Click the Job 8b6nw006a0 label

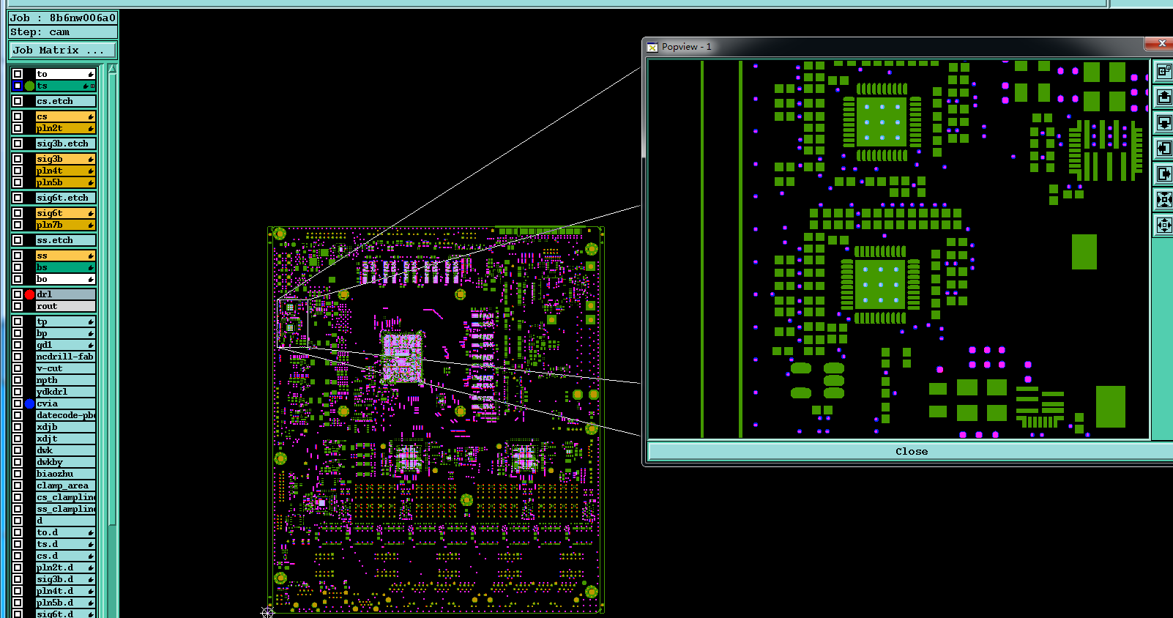[x=63, y=18]
